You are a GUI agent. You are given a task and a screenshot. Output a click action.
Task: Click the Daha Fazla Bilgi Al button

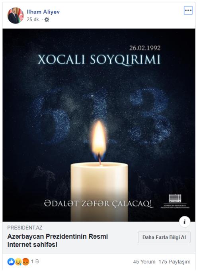tap(164, 237)
